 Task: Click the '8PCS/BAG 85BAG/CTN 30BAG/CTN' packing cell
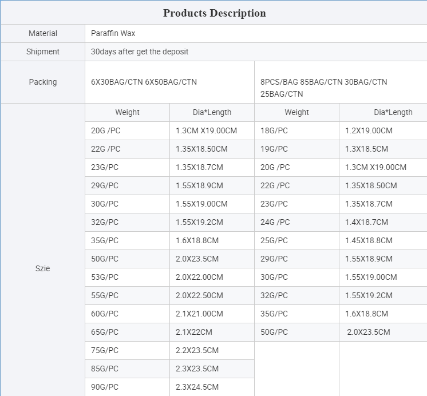pos(341,82)
